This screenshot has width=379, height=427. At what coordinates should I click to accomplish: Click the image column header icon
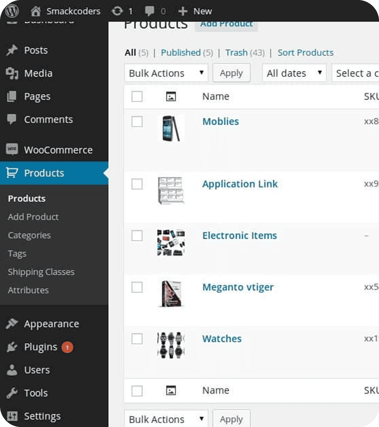pyautogui.click(x=171, y=97)
